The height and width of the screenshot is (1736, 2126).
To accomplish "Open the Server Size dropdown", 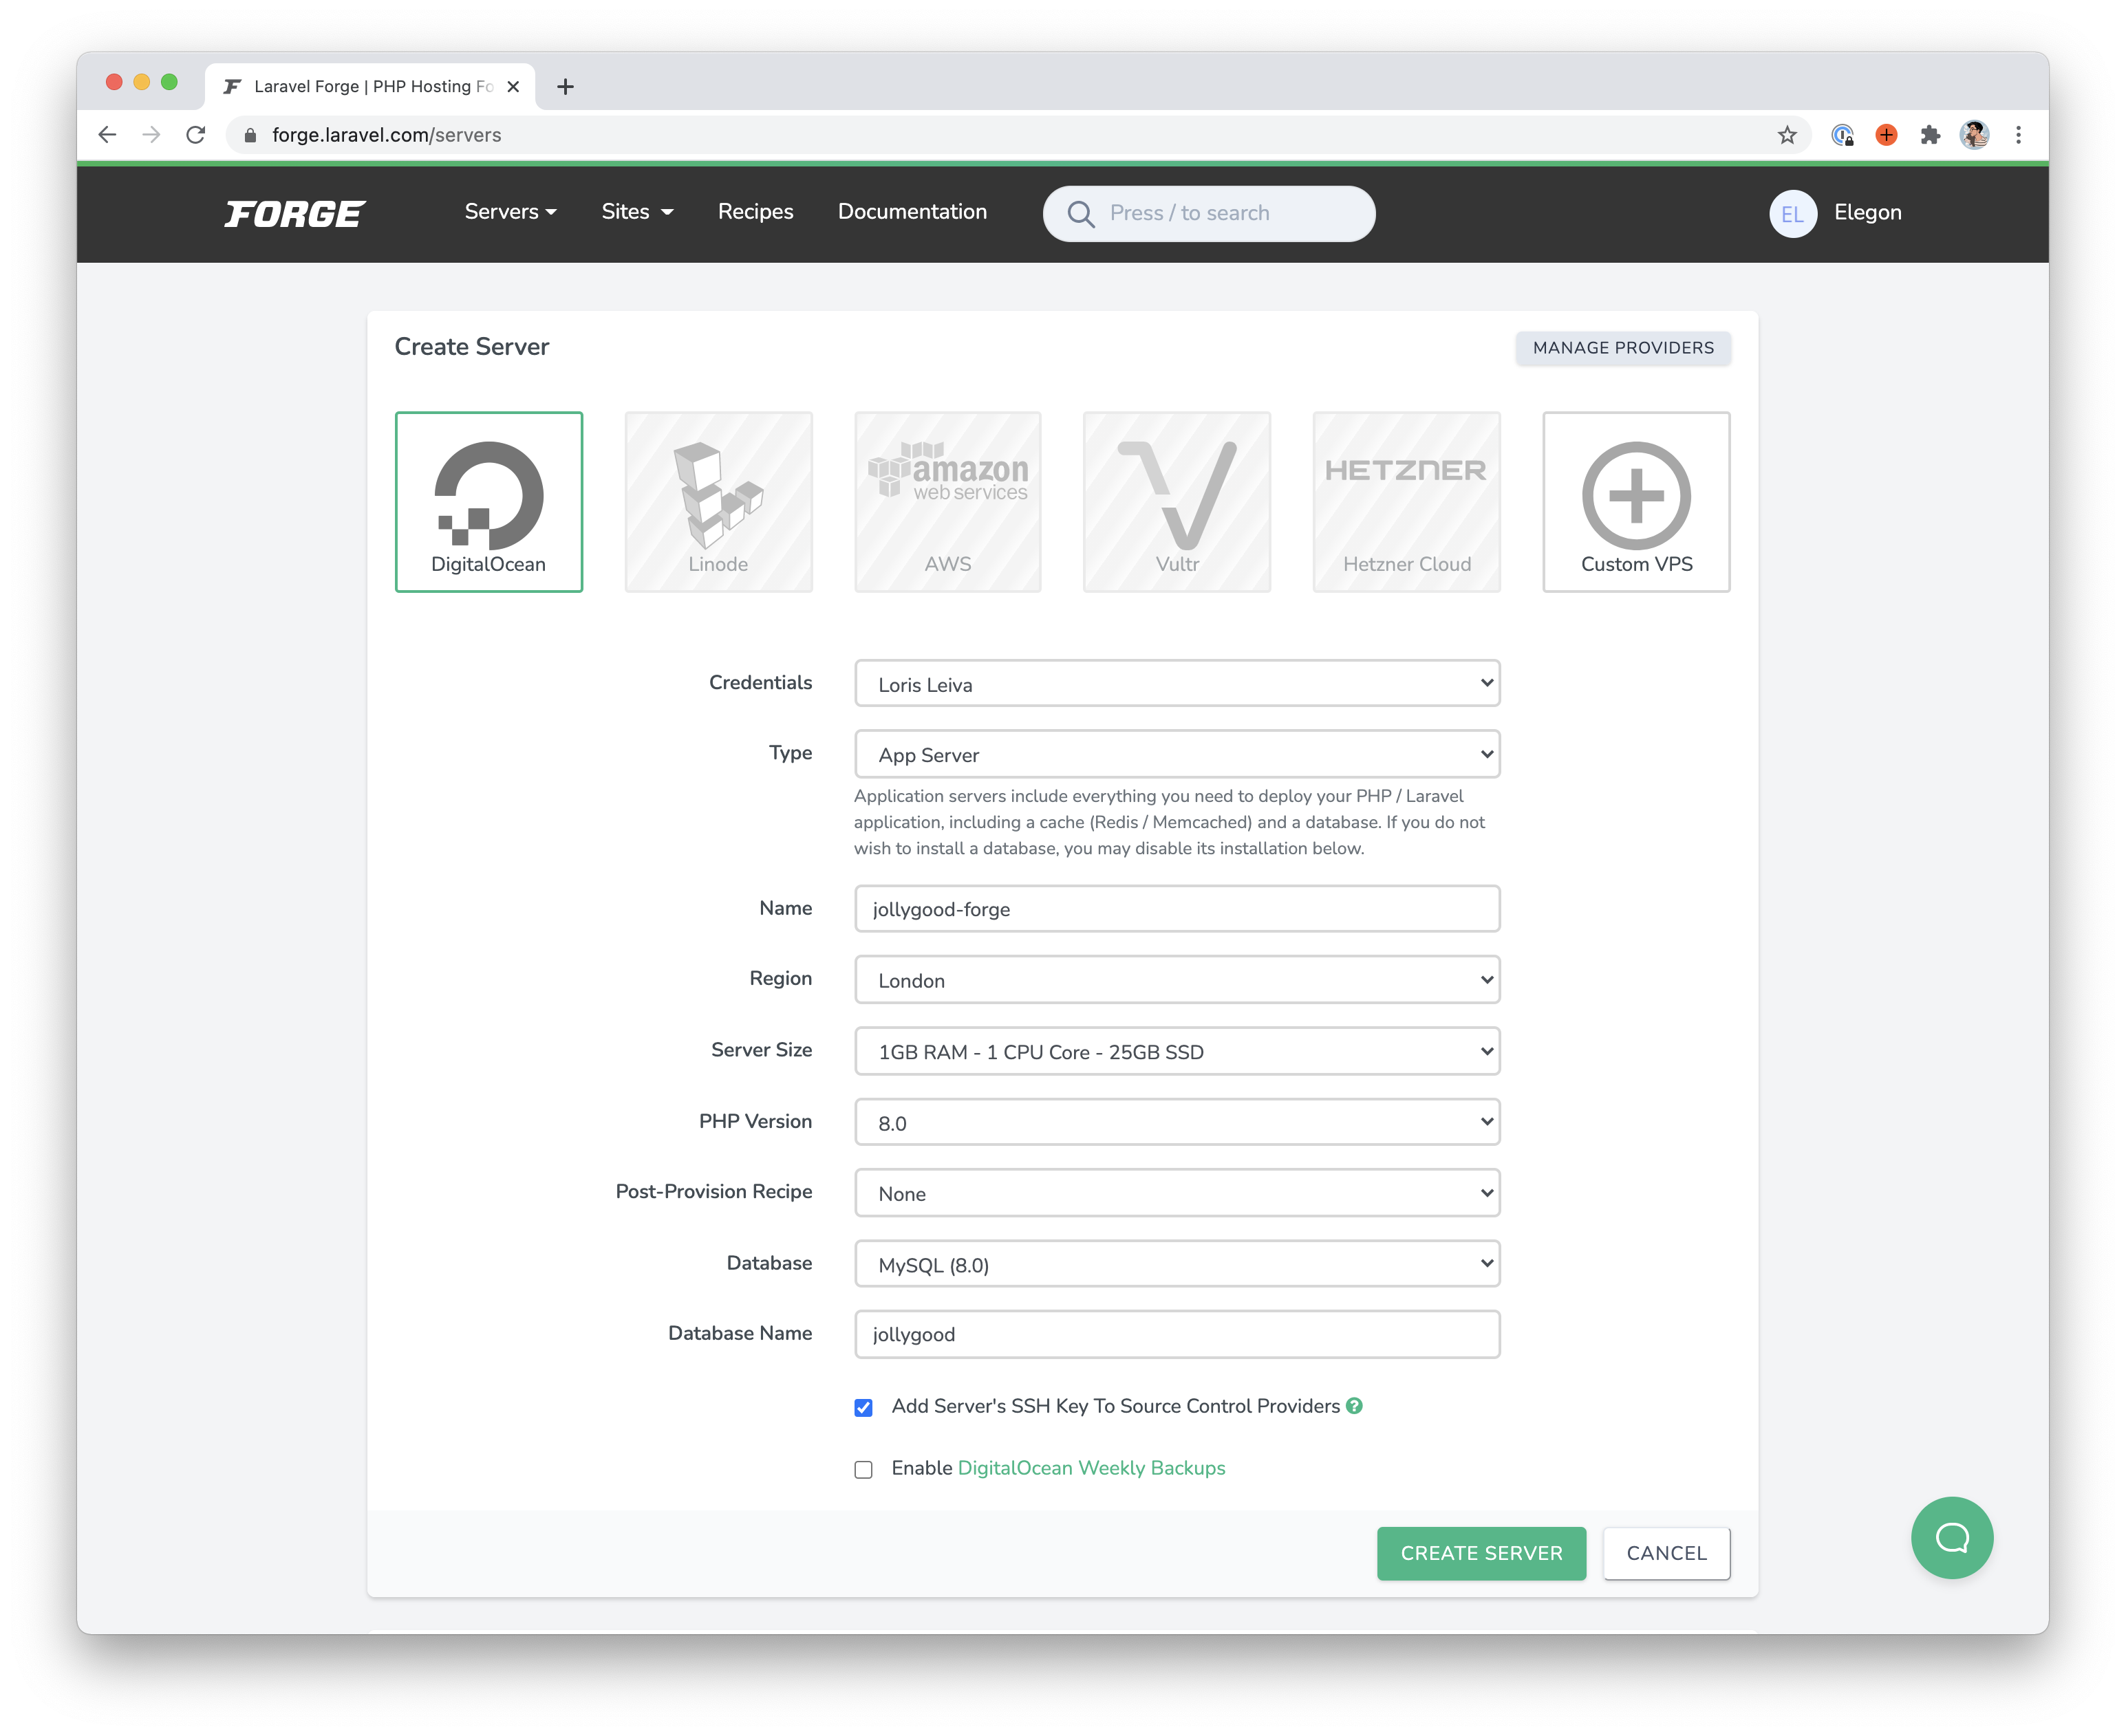I will point(1177,1050).
